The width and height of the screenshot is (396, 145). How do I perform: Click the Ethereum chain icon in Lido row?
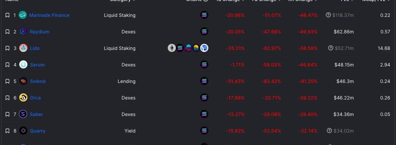coord(172,48)
